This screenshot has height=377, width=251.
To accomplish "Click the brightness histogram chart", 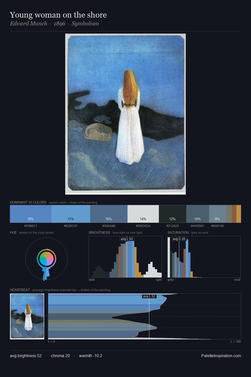I will pos(125,257).
